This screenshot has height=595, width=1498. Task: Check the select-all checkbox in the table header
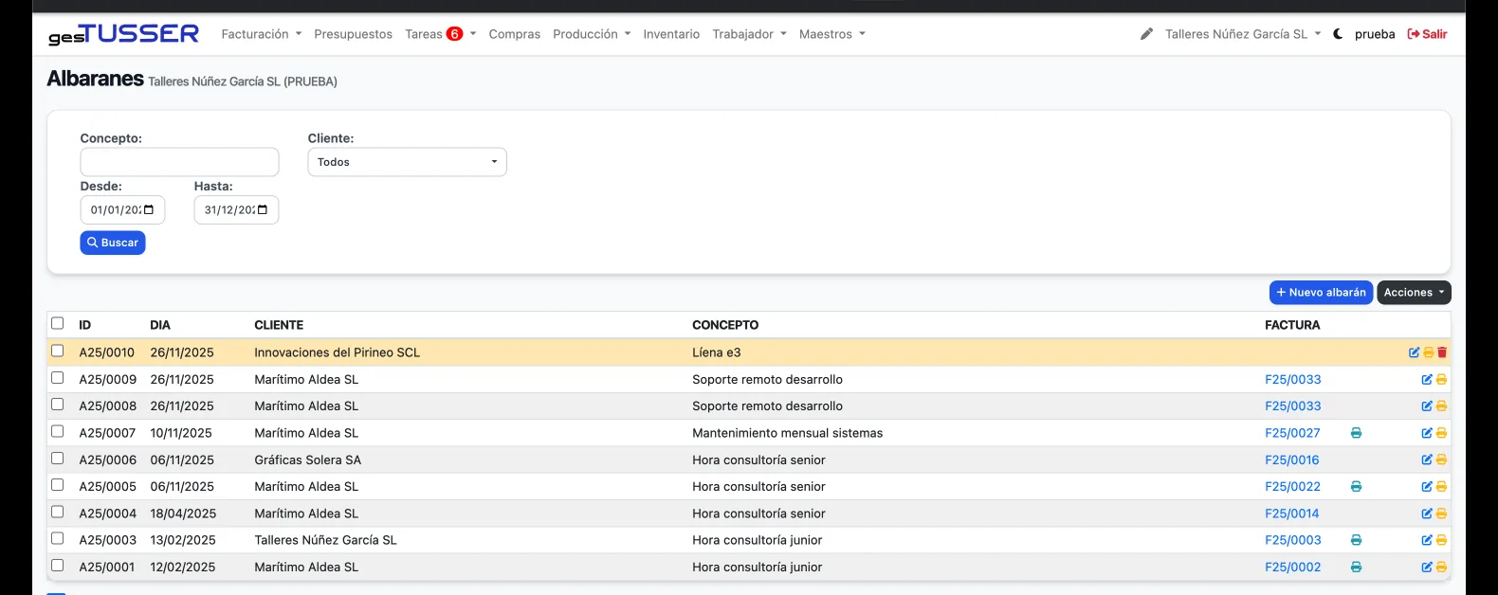pos(58,324)
